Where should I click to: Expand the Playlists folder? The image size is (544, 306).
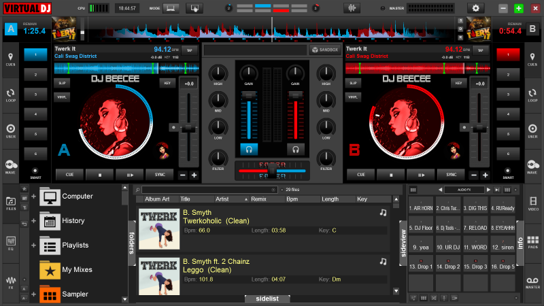33,245
